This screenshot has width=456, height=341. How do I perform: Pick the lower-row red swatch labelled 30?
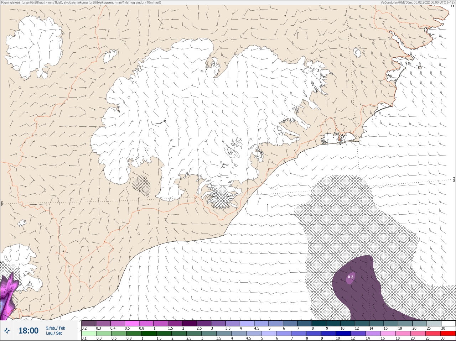click(x=448, y=334)
